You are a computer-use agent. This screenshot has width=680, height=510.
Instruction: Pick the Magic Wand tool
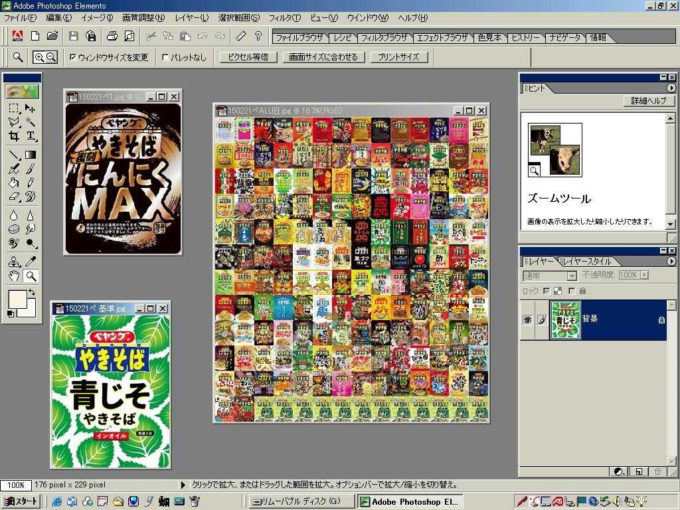click(x=30, y=122)
